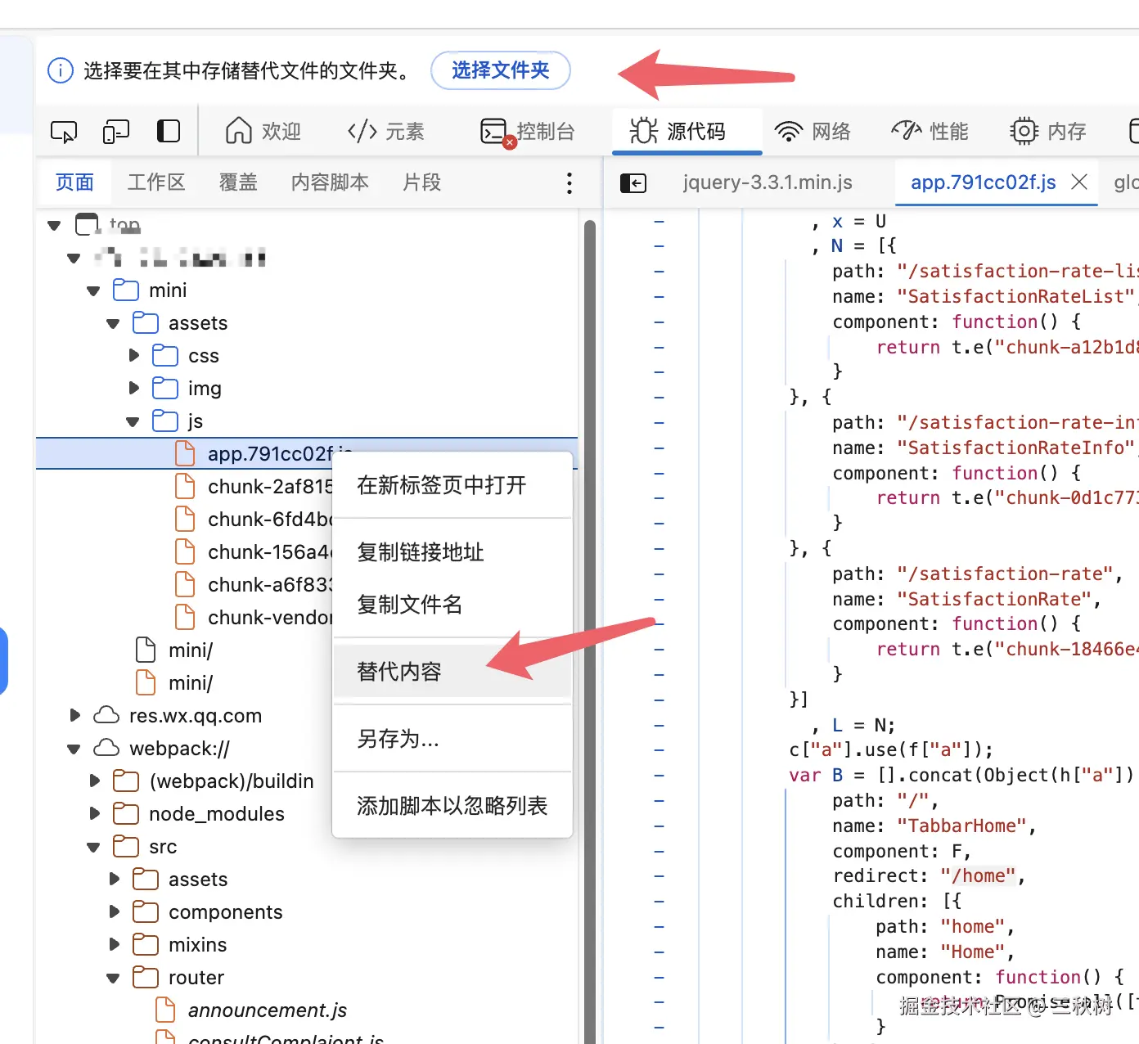The width and height of the screenshot is (1139, 1044).
Task: Click the node_modules folder icon
Action: 126,813
